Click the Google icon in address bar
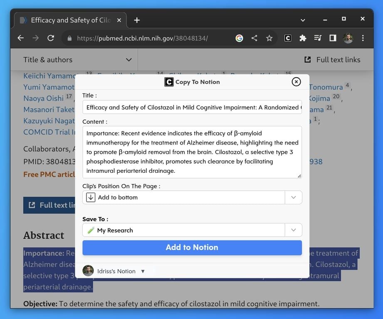383x319 pixels. click(x=239, y=38)
